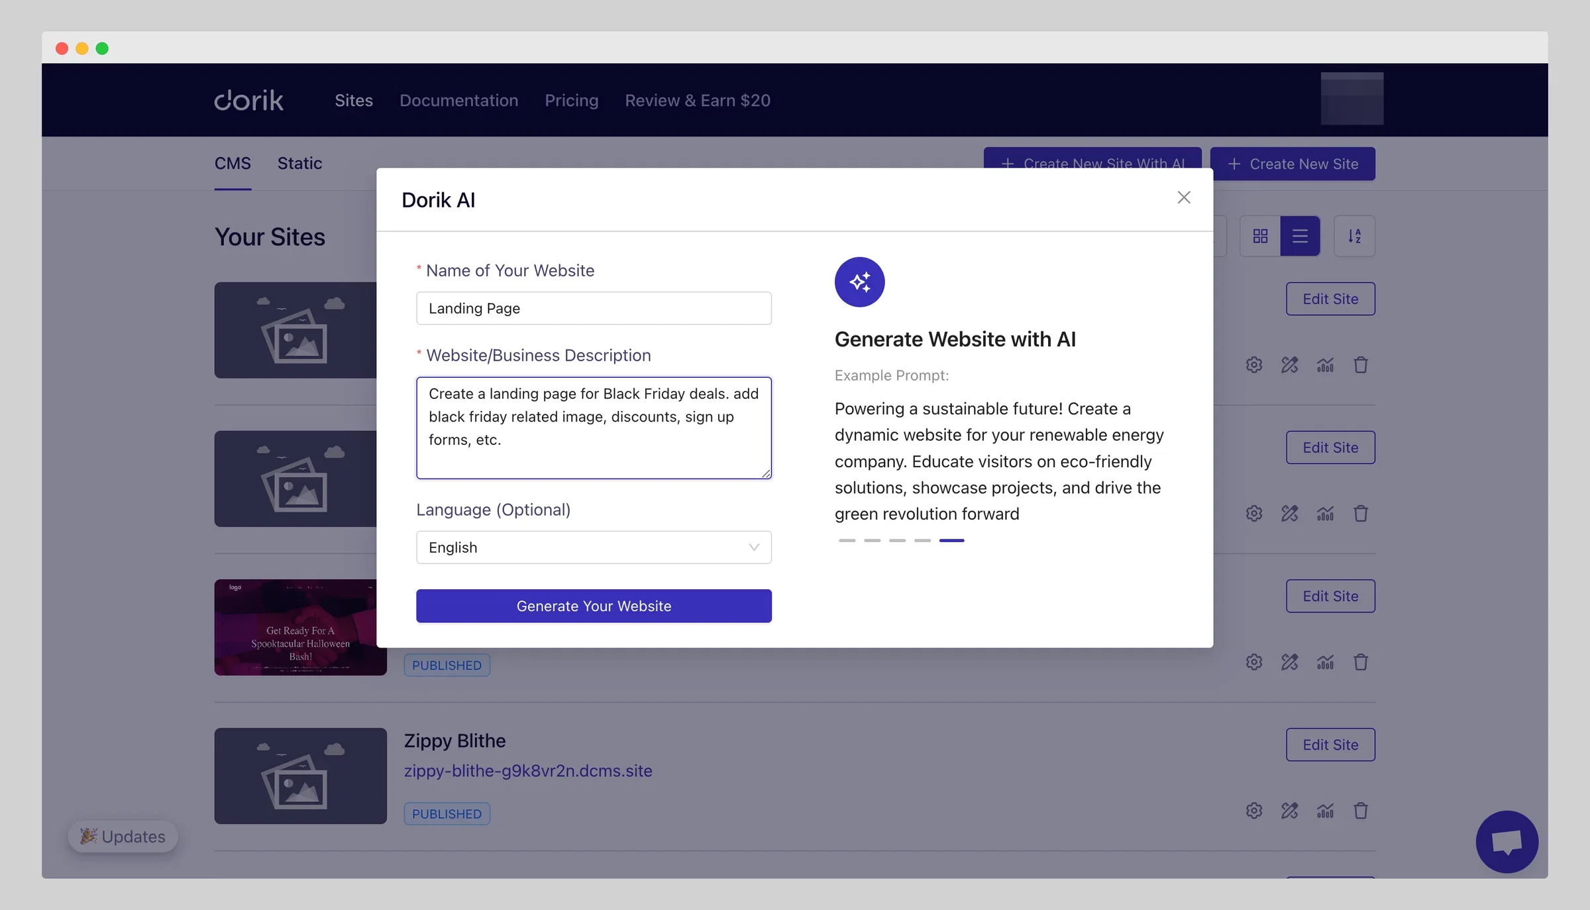The image size is (1590, 910).
Task: Open the chat support bubble
Action: 1507,842
